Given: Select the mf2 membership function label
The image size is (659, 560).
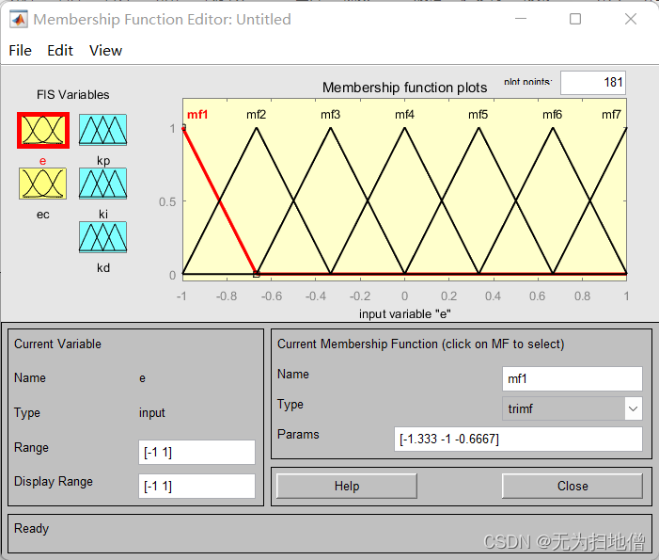Looking at the screenshot, I should coord(257,115).
